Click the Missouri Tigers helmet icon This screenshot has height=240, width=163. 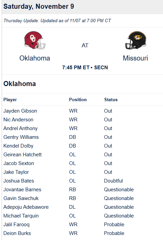(136, 40)
